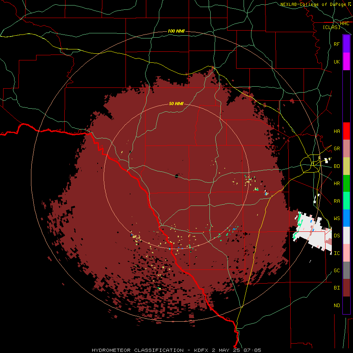Click the BD legend label
Image resolution: width=353 pixels, height=353 pixels.
point(337,166)
